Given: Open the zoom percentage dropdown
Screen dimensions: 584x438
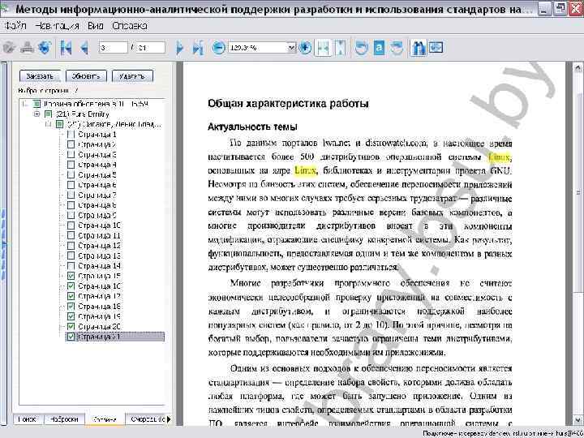Looking at the screenshot, I should point(291,48).
